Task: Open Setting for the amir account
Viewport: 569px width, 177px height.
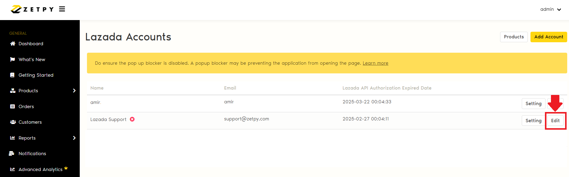Action: pyautogui.click(x=533, y=104)
